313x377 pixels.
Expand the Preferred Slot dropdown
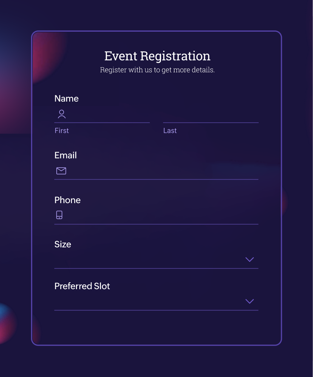(149, 302)
